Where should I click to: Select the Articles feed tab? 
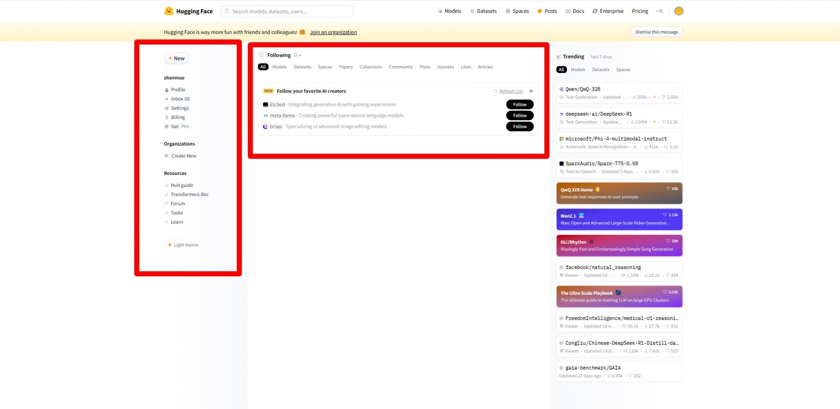pos(485,67)
